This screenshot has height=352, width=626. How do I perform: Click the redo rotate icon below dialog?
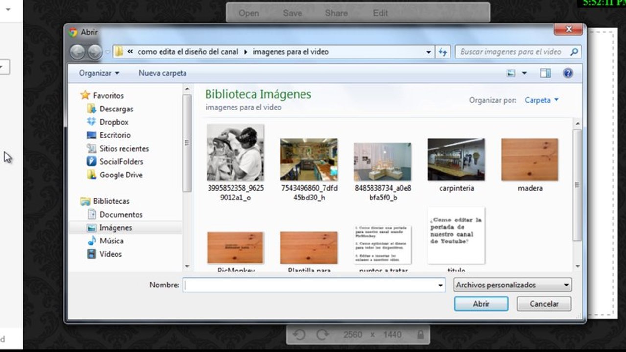click(322, 334)
